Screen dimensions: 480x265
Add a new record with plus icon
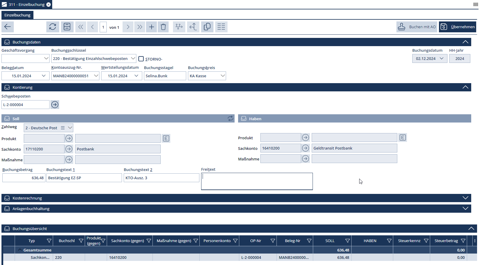click(x=151, y=27)
